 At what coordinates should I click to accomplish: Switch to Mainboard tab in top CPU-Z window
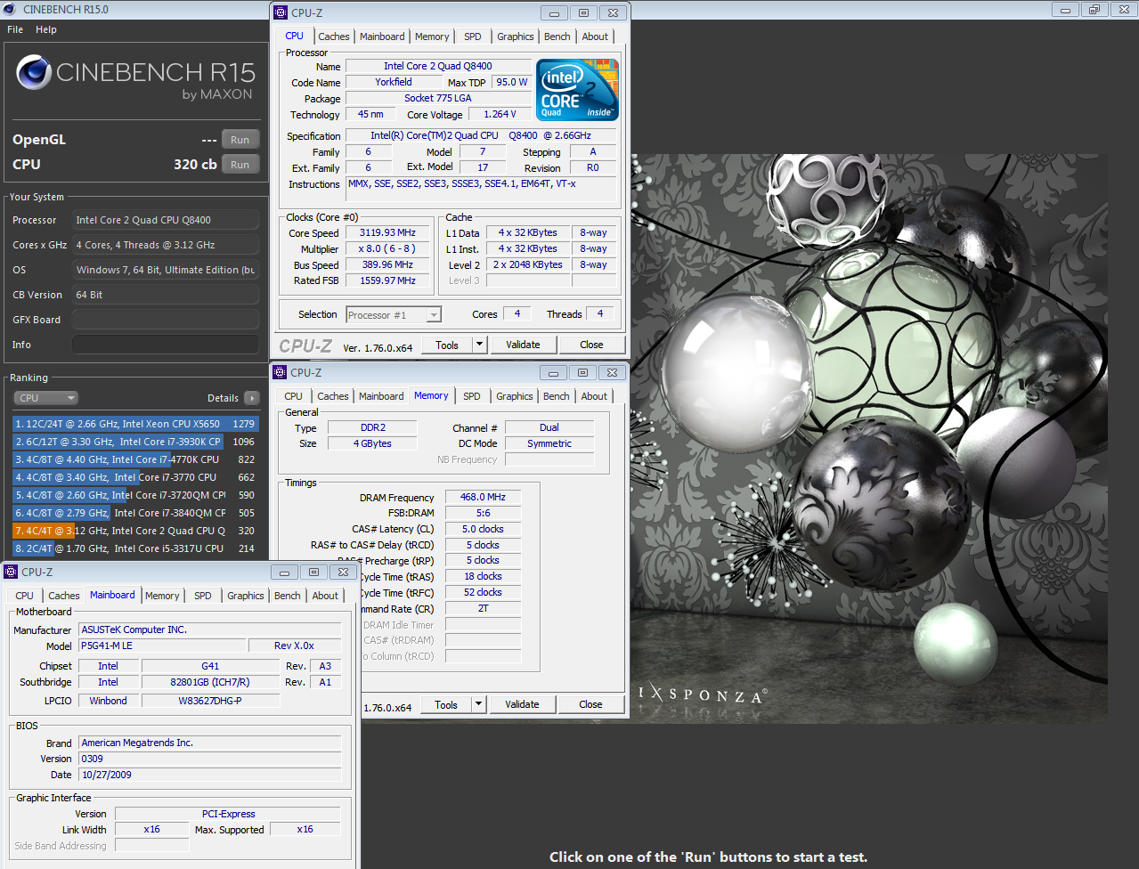382,37
